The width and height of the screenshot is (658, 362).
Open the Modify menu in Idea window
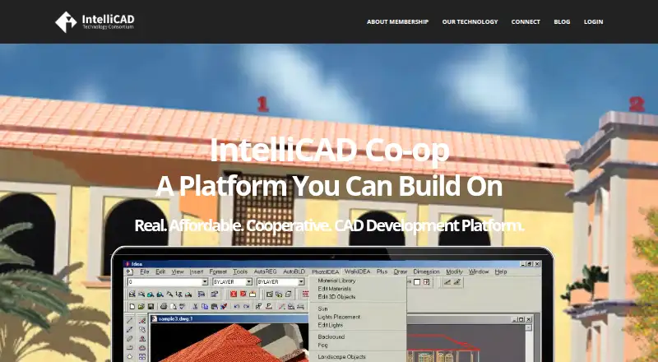(x=454, y=271)
